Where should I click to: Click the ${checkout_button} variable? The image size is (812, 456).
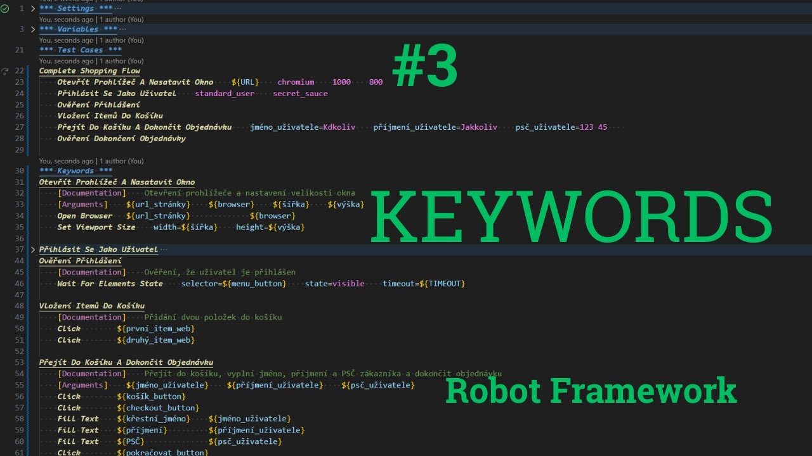pos(159,408)
